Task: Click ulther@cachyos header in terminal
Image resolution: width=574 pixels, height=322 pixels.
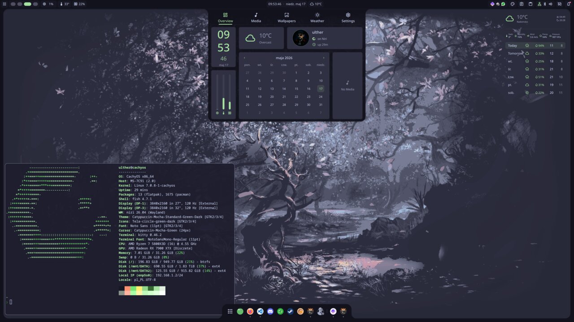Action: click(132, 168)
